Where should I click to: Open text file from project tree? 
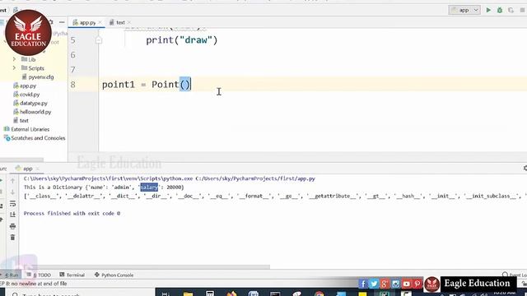pos(21,121)
